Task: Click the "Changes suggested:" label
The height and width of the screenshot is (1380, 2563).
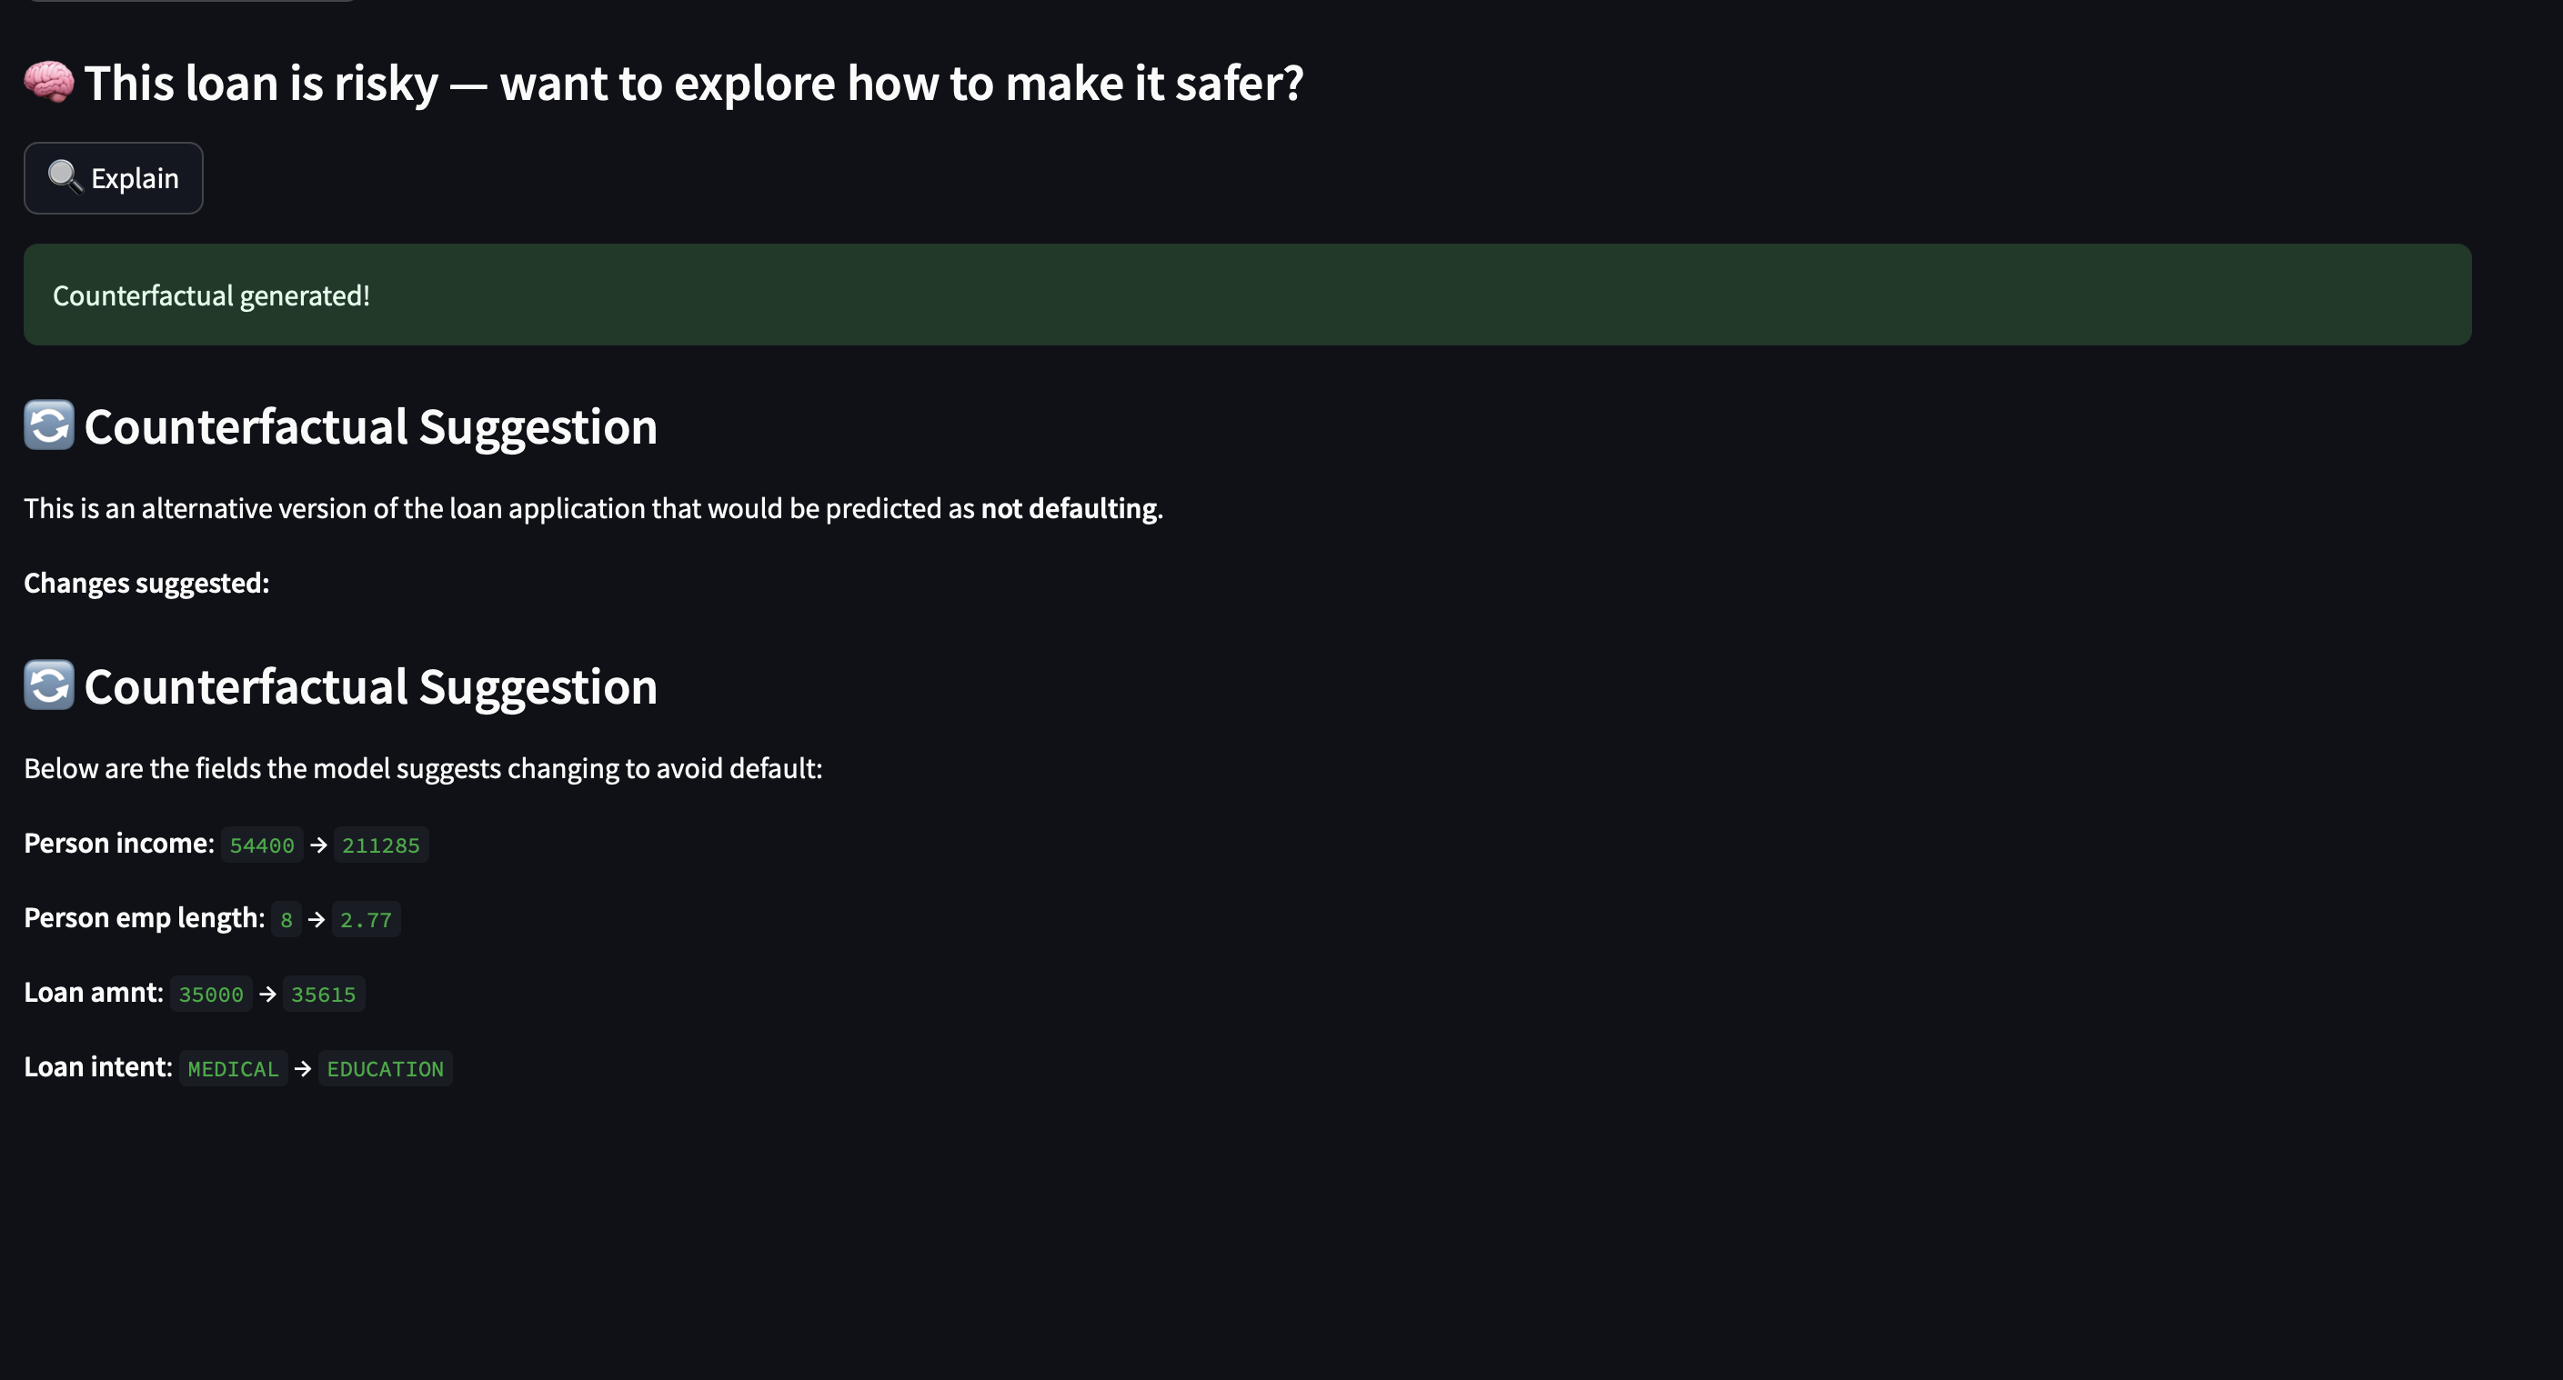Action: click(146, 583)
